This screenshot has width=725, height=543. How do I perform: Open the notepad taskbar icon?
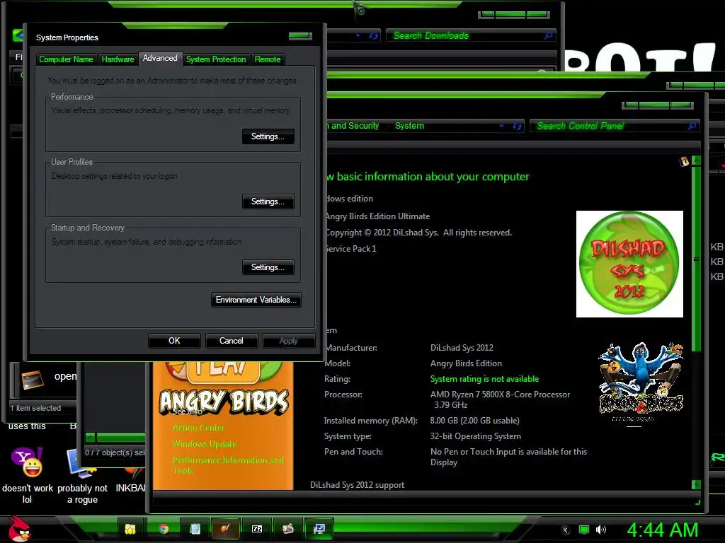[195, 529]
